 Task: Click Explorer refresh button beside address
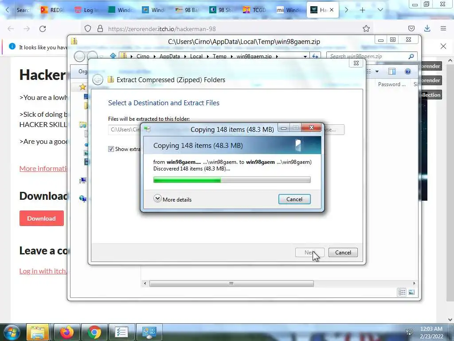pyautogui.click(x=315, y=56)
